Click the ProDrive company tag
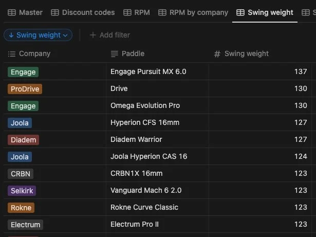316x237 pixels. [x=25, y=89]
